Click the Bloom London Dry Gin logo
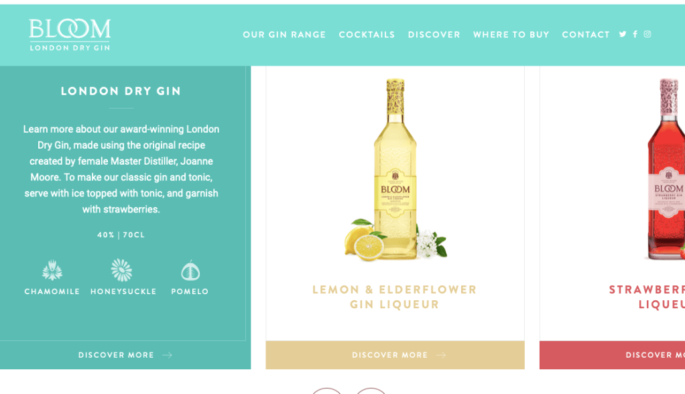685x394 pixels. pos(70,35)
